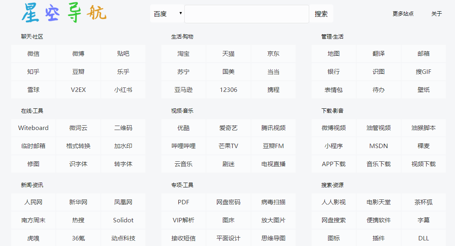
Task: Open 爱奇艺
Action: tap(229, 128)
